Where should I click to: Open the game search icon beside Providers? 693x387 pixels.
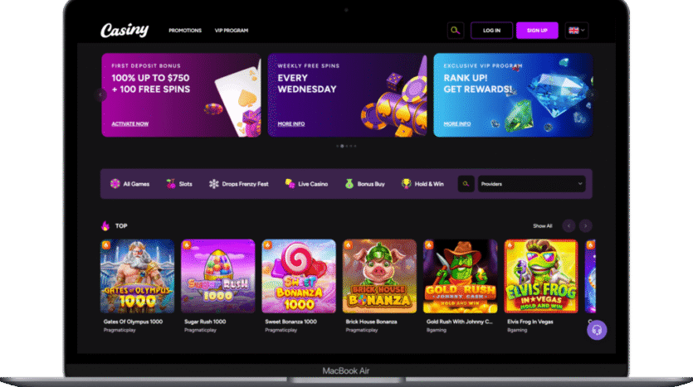(466, 184)
